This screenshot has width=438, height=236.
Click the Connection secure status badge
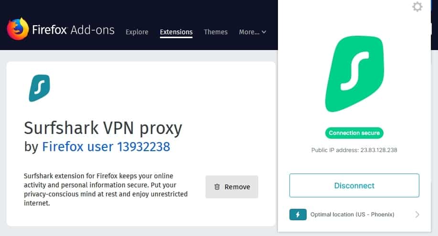(x=354, y=133)
